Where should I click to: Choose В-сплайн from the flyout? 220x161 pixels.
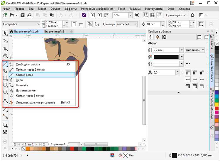42,85
